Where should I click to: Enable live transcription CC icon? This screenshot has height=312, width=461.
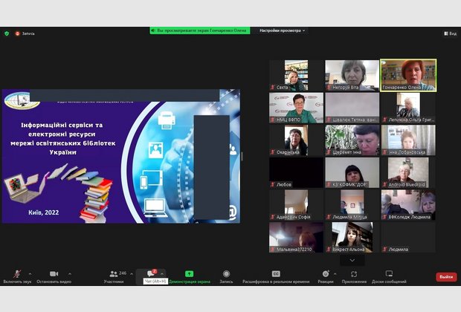coord(276,274)
